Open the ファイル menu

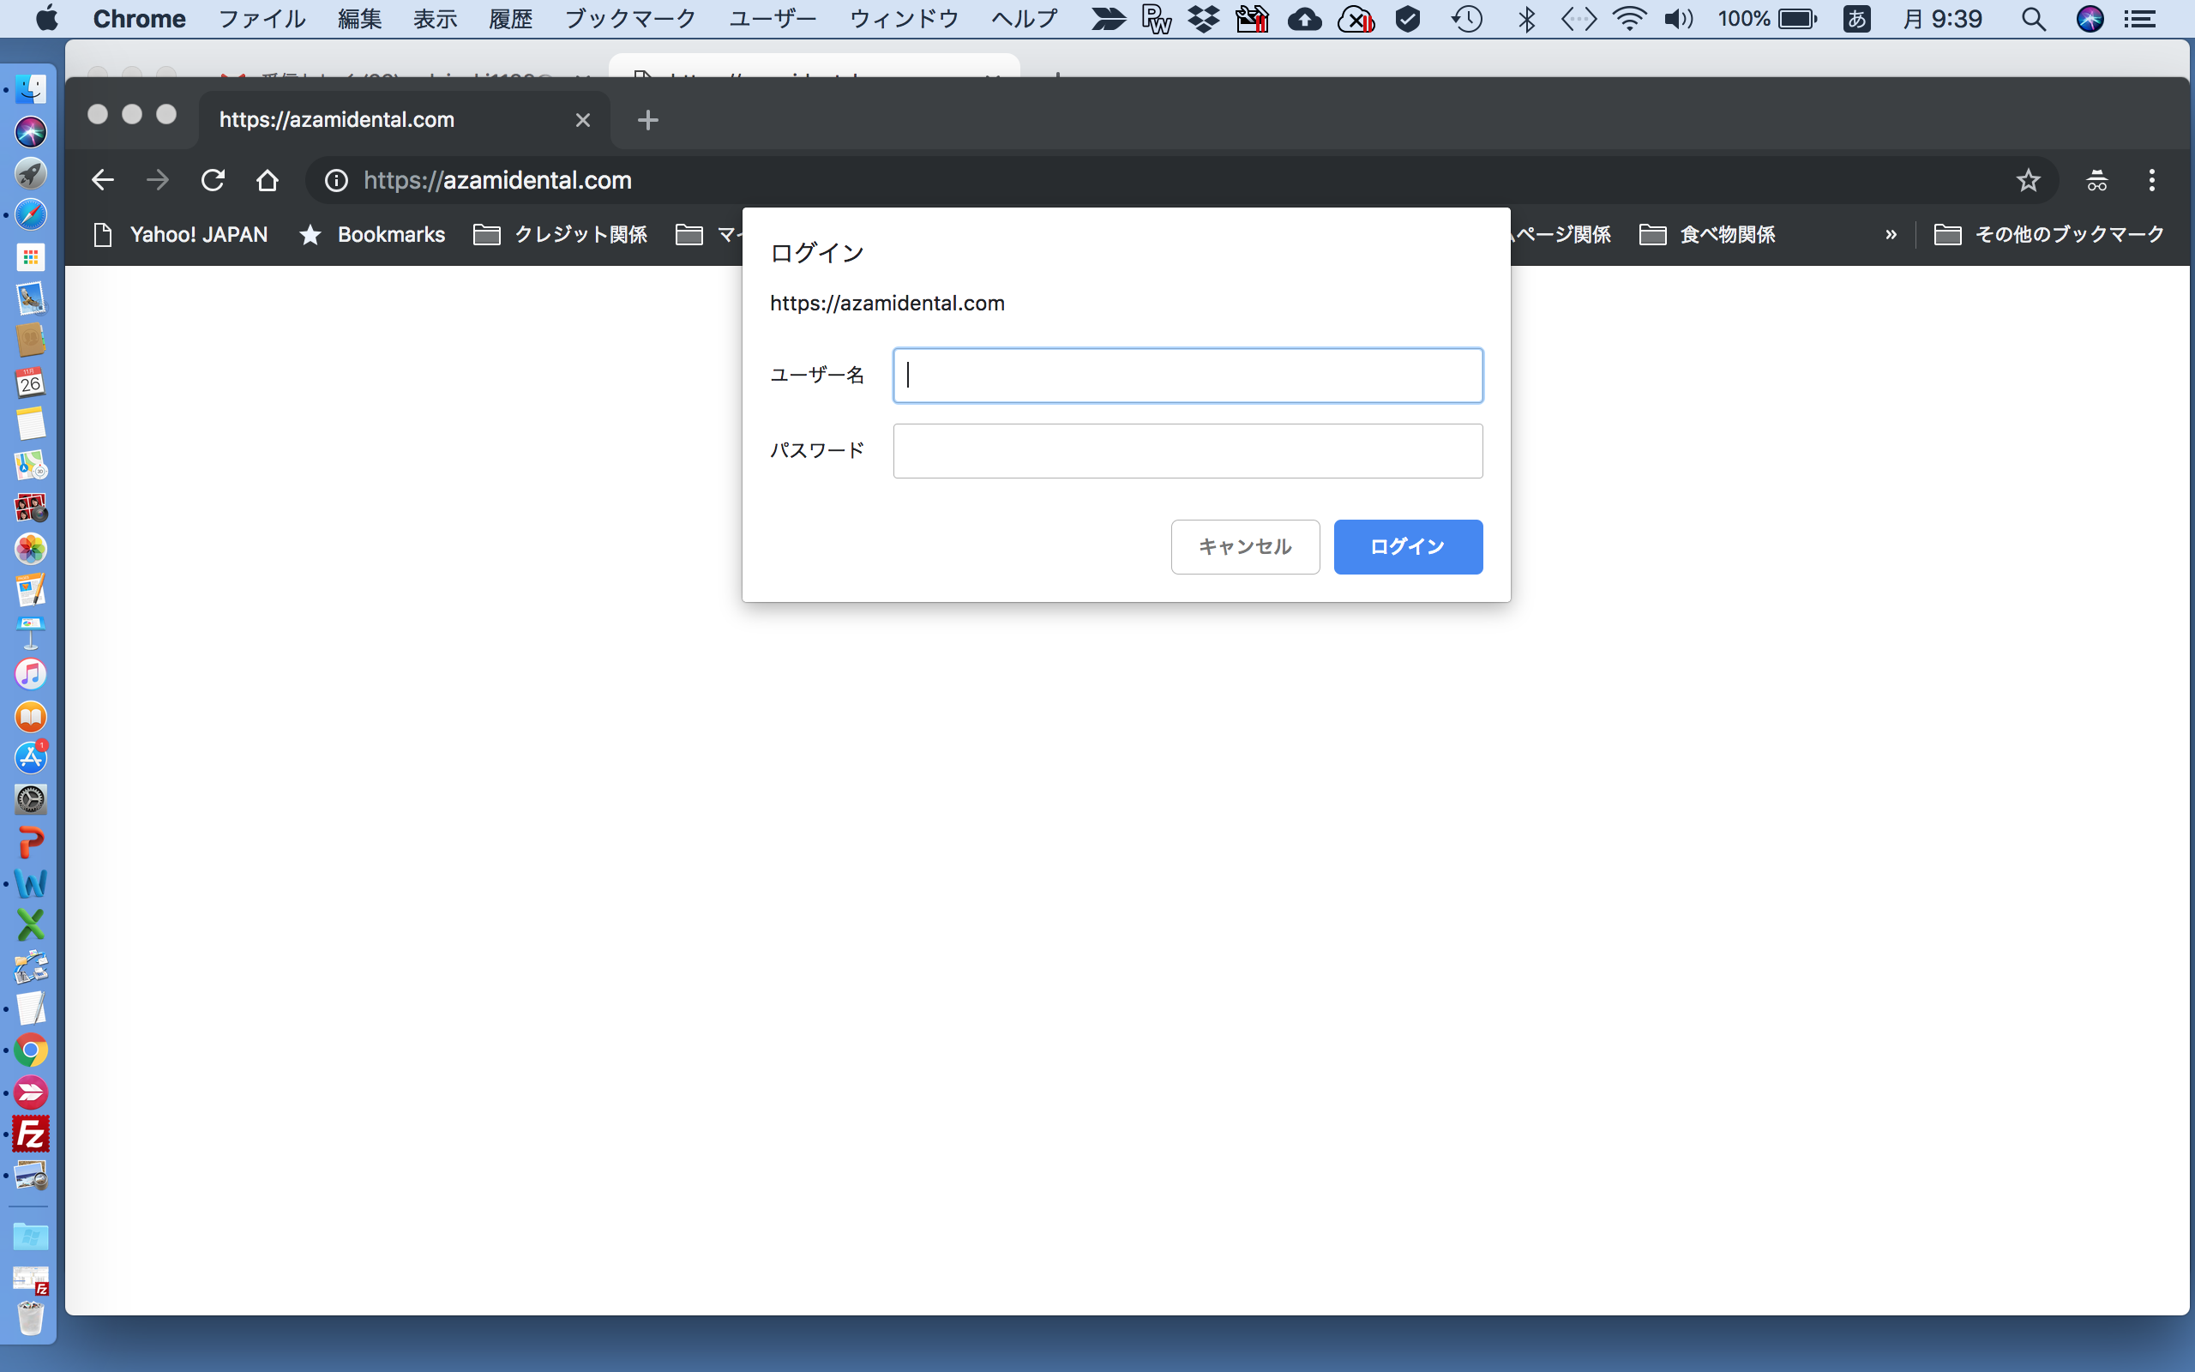(262, 19)
